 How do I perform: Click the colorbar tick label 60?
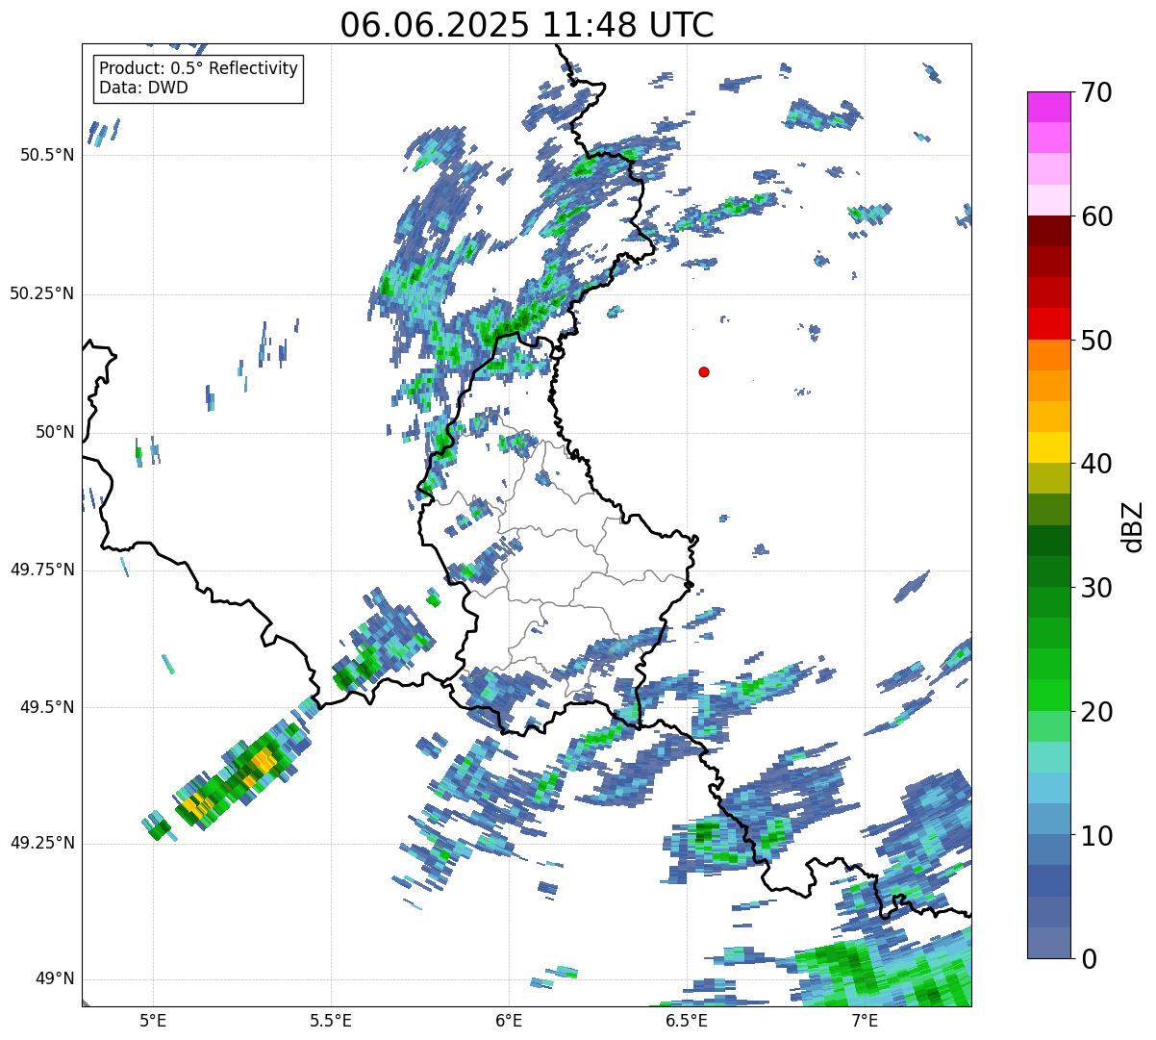pos(1096,216)
